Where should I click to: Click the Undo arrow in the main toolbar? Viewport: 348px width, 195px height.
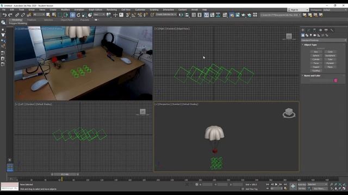pos(4,15)
